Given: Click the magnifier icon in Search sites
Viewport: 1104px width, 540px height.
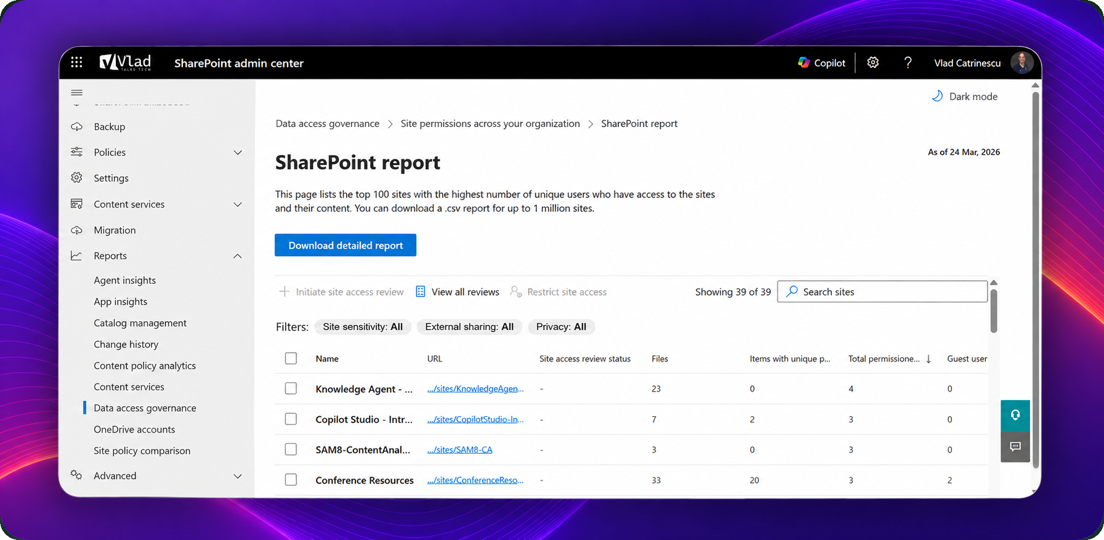Looking at the screenshot, I should coord(792,291).
